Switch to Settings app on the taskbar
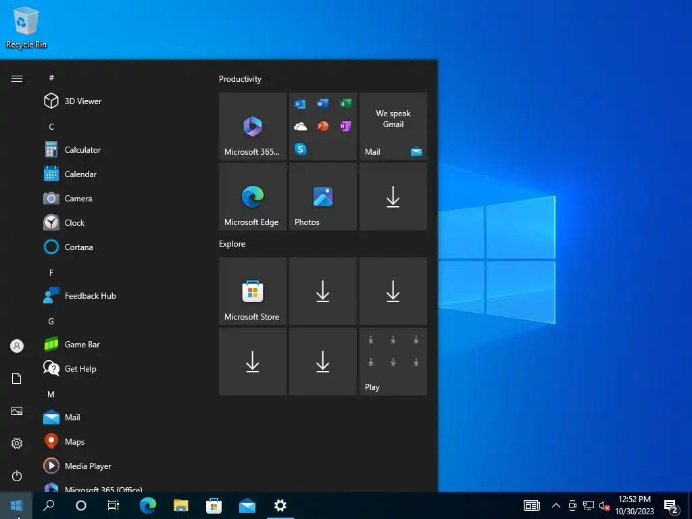 pyautogui.click(x=280, y=505)
